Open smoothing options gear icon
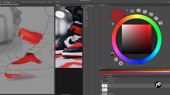Viewport: 170px width, 95px height. click(x=49, y=2)
